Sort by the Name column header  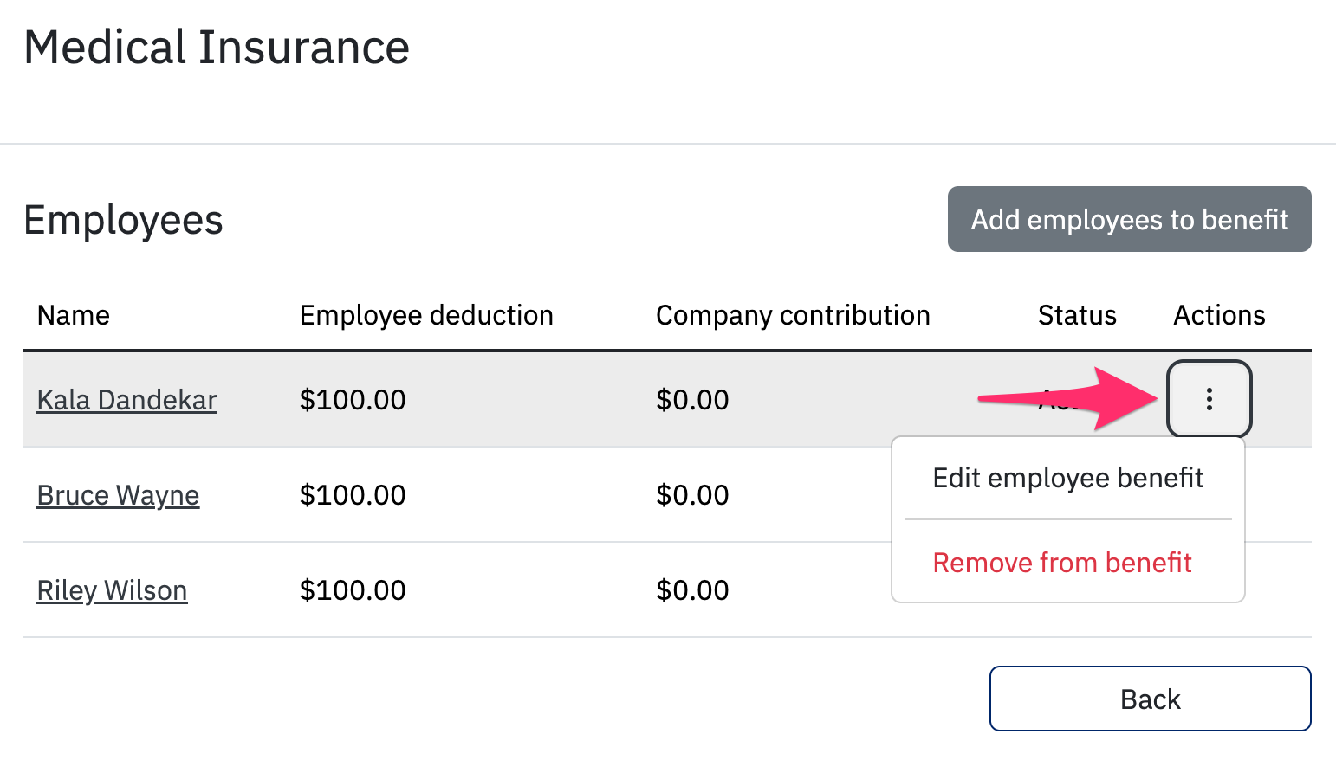(73, 315)
